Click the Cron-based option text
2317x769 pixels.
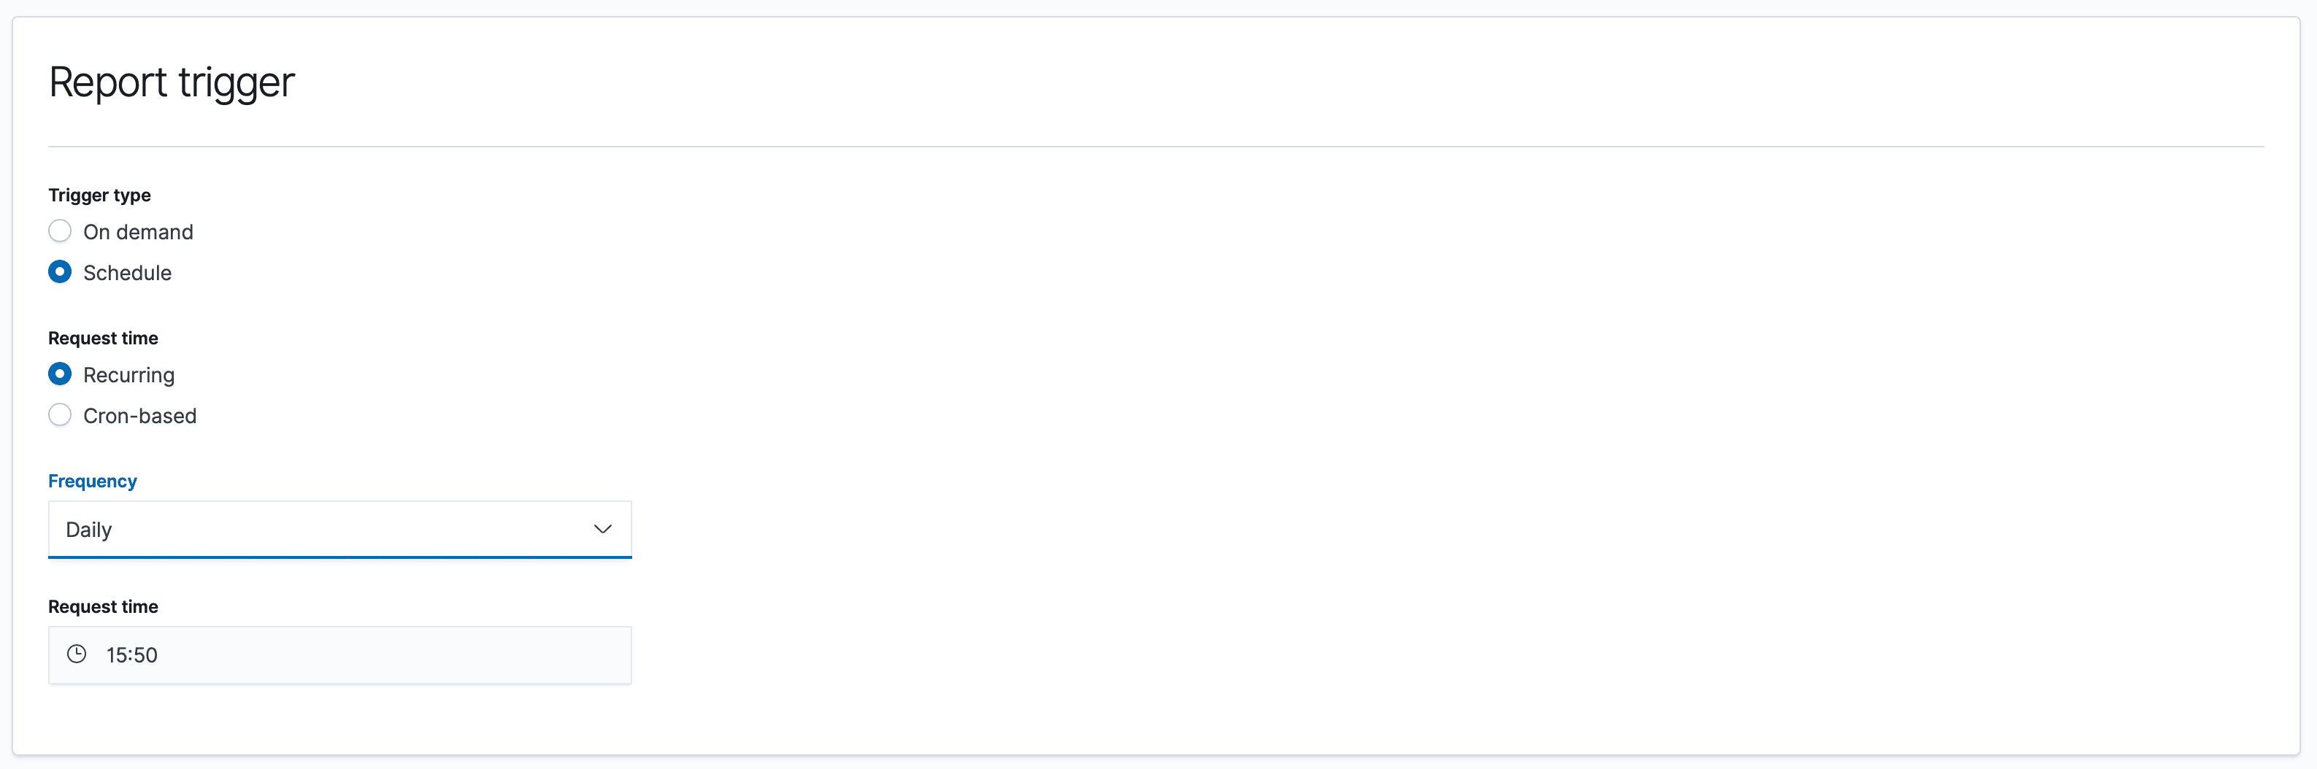[140, 414]
